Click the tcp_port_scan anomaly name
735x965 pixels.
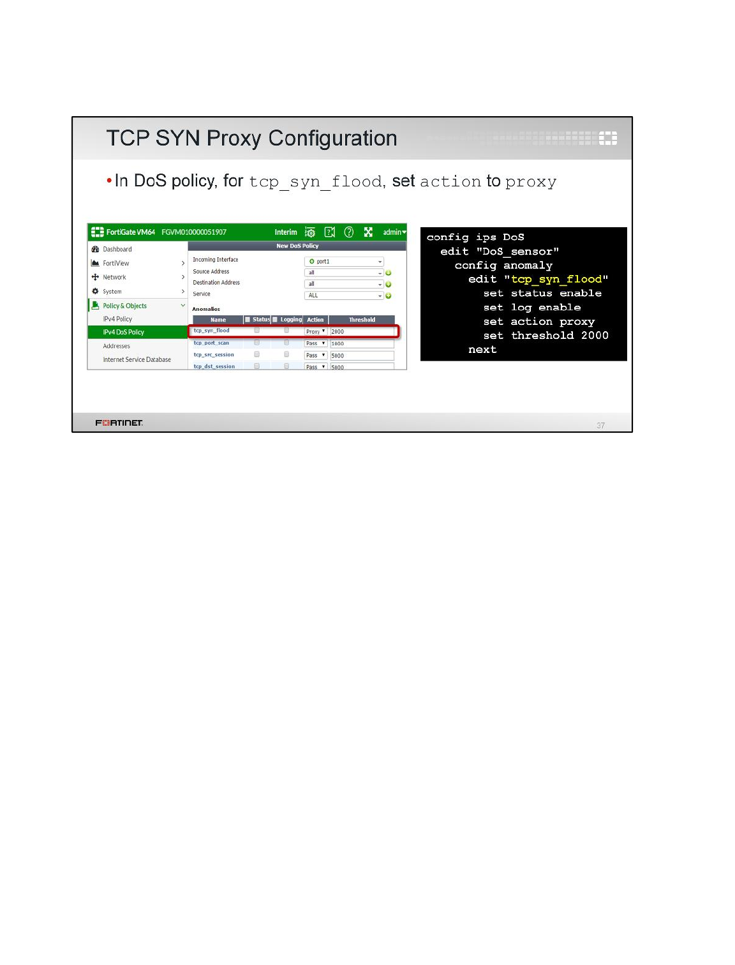coord(211,343)
